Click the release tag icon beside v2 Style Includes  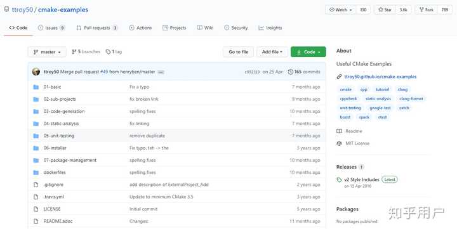pyautogui.click(x=339, y=180)
